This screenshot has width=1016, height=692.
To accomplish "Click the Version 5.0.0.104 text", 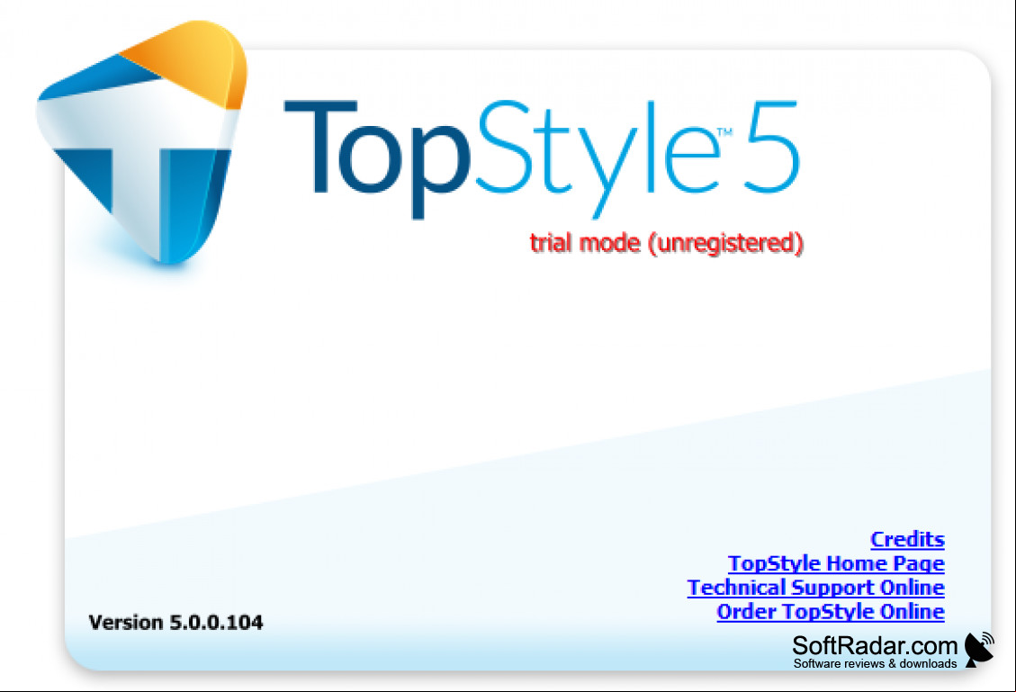I will click(x=175, y=623).
